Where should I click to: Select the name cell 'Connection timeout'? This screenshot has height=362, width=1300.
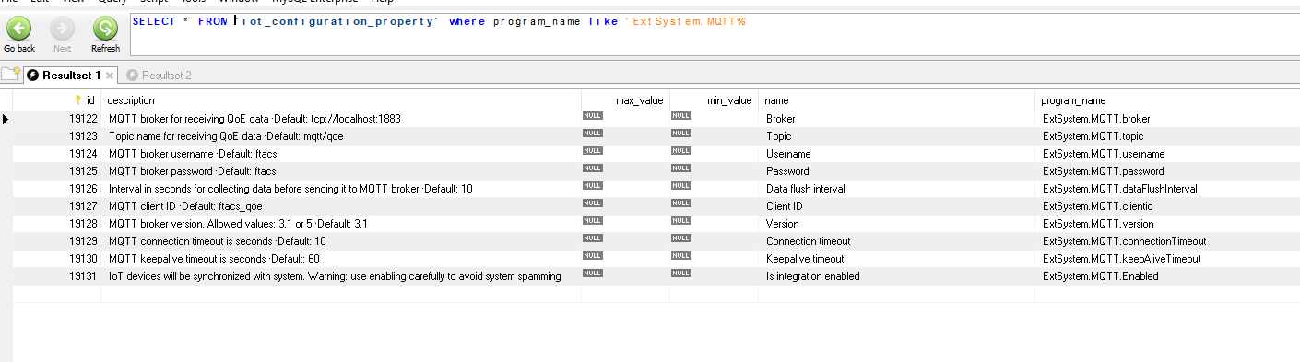tap(809, 241)
